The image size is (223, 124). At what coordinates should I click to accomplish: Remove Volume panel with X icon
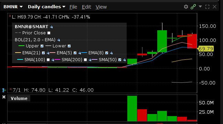[x=4, y=97]
